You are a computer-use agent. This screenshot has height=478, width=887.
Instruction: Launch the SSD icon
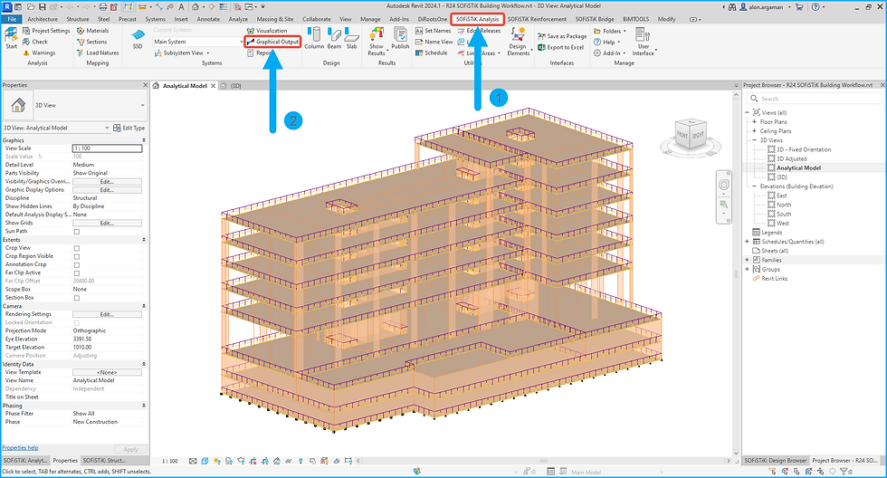(138, 38)
